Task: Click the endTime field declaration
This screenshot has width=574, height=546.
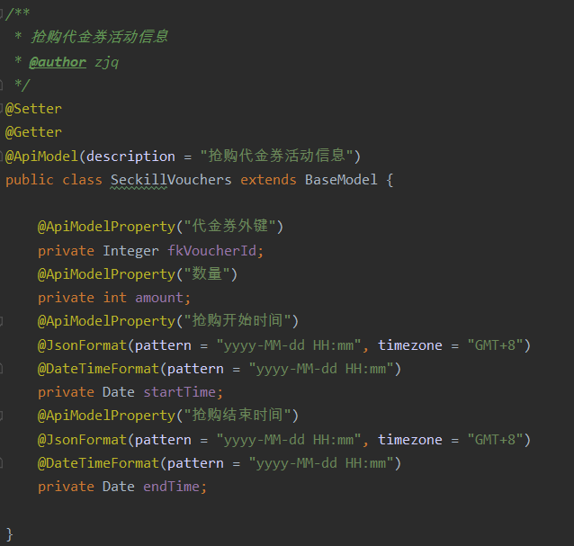Action: click(122, 487)
